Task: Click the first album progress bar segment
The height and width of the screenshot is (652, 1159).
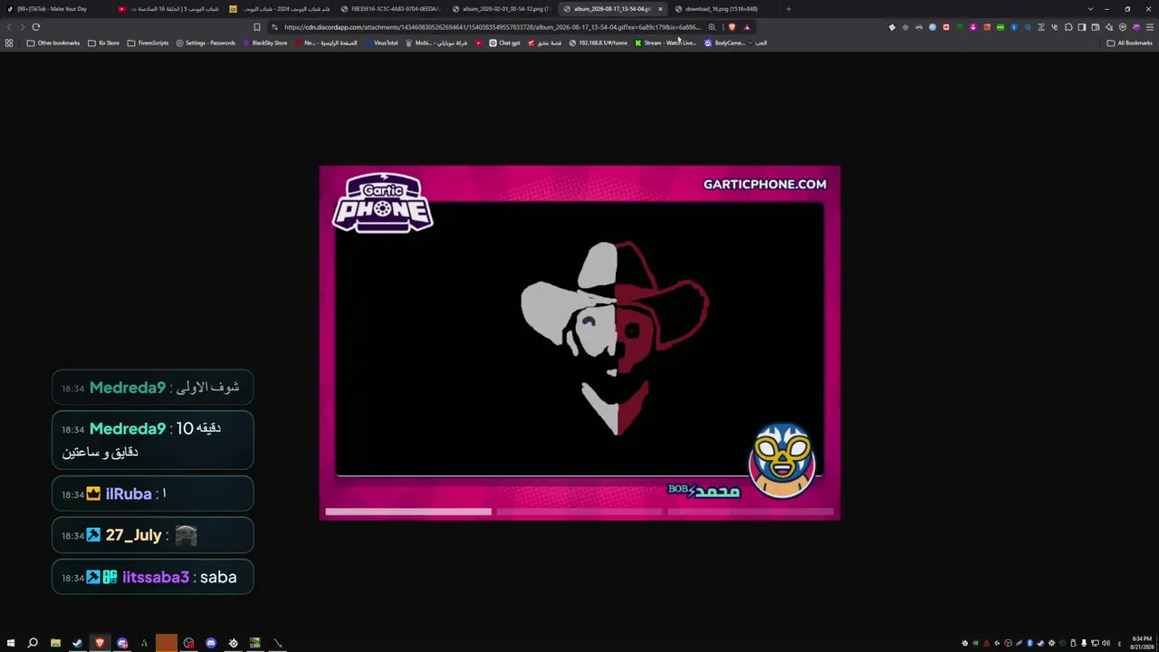Action: click(408, 512)
